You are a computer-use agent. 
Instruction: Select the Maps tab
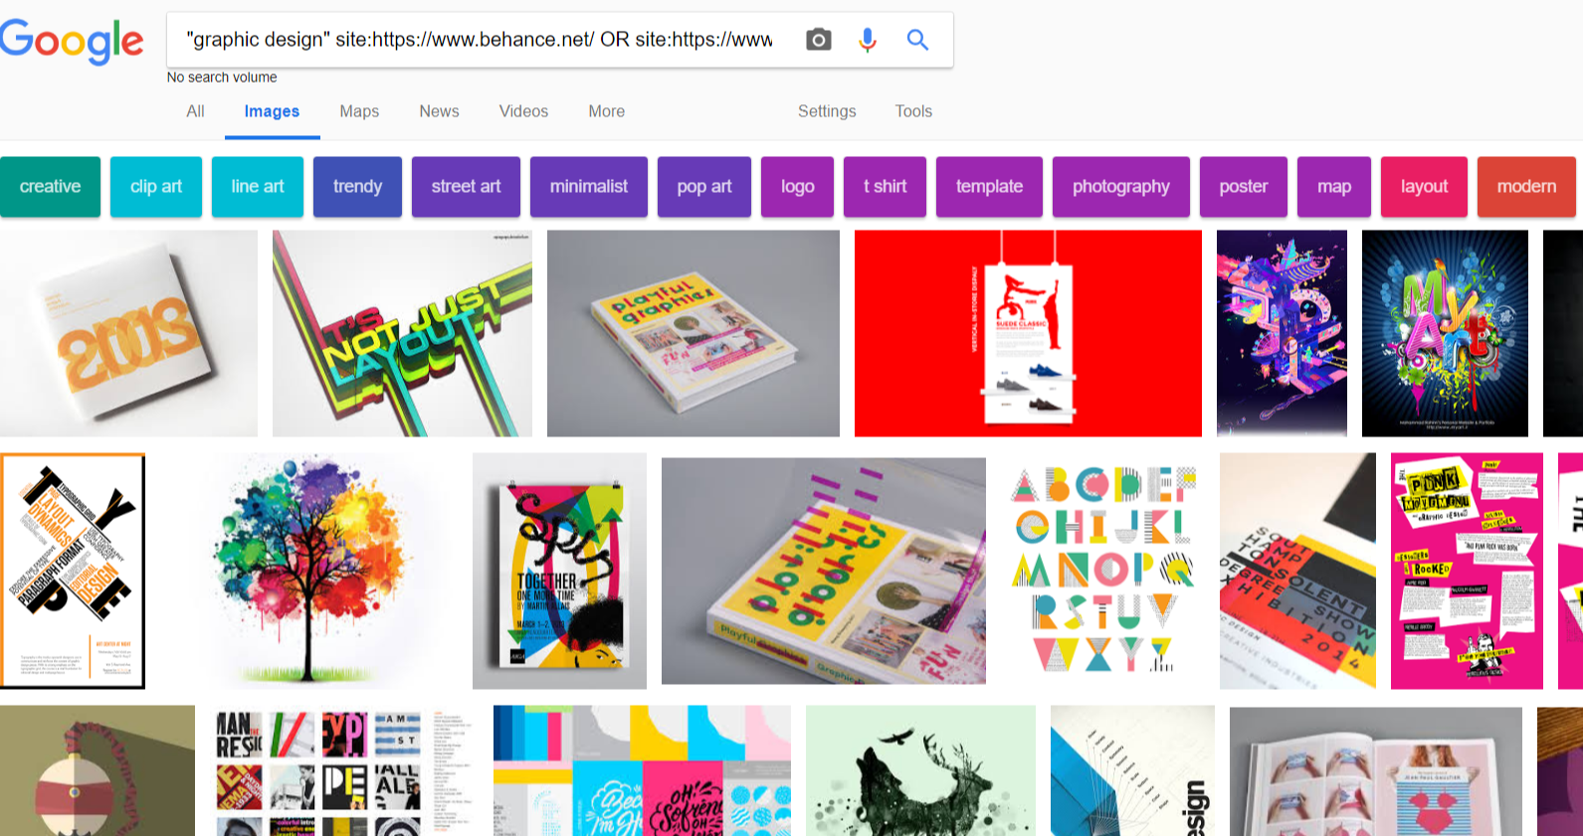coord(359,111)
